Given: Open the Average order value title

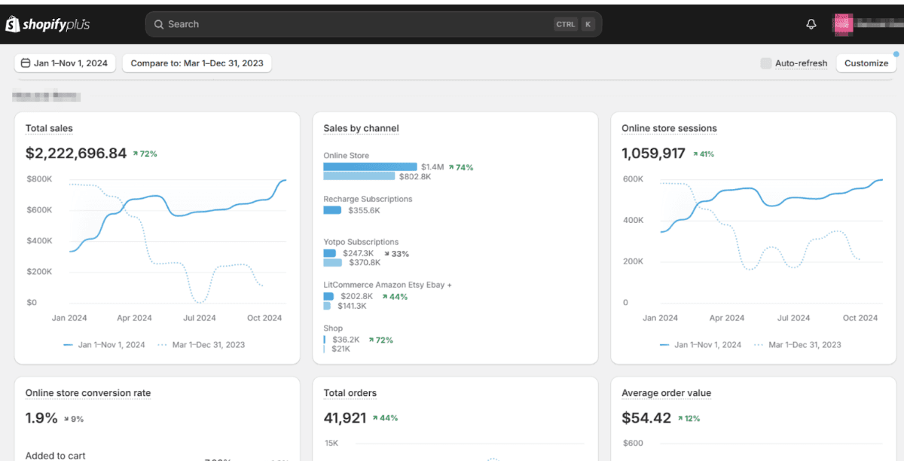Looking at the screenshot, I should (x=666, y=393).
